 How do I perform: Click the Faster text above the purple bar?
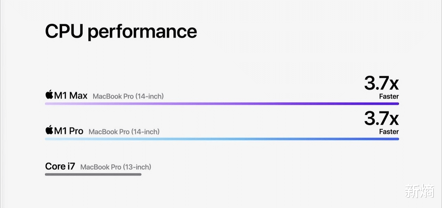(x=389, y=96)
